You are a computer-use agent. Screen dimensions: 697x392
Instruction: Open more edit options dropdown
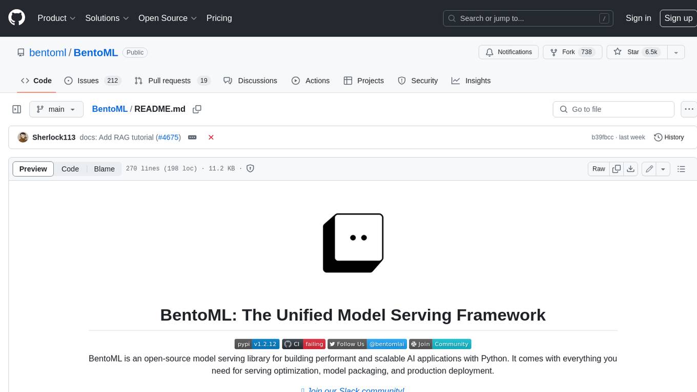tap(663, 169)
